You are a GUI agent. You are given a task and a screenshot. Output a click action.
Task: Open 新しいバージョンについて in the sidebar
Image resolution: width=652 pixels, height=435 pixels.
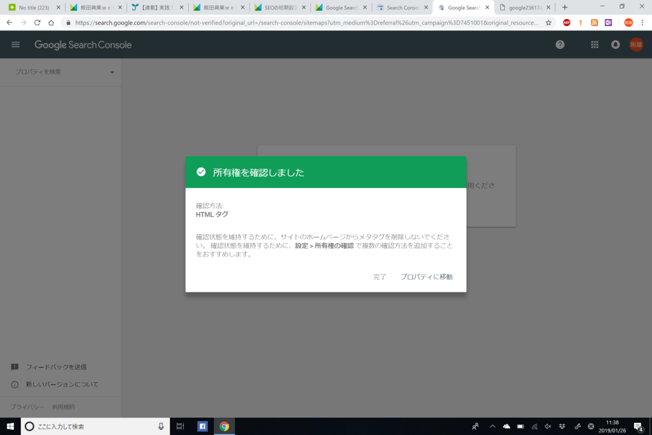(62, 384)
